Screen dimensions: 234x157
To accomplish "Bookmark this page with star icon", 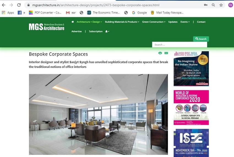I will [221, 5].
